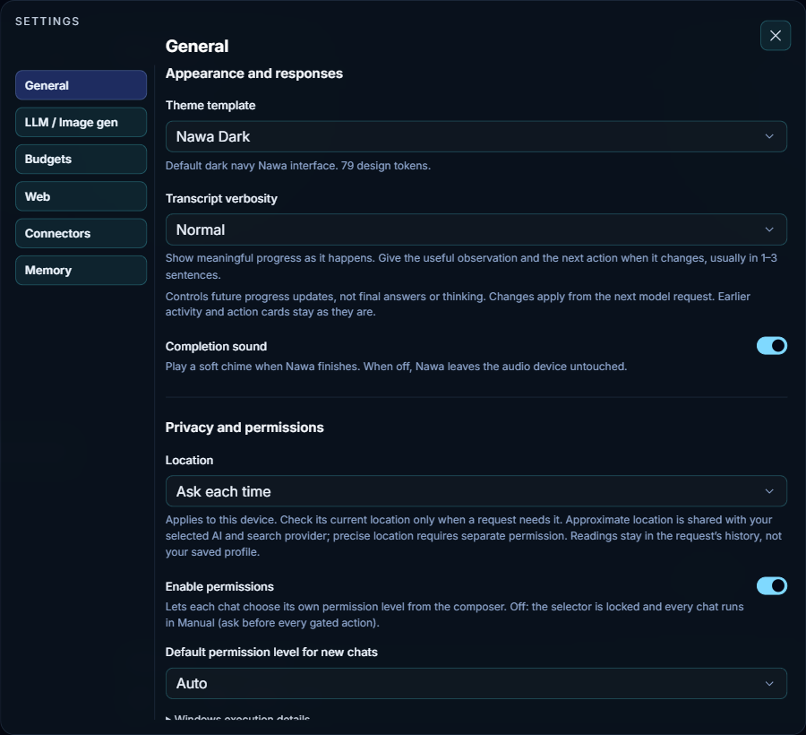
Task: Click the chevron on the Nawa Dark dropdown
Action: click(769, 136)
